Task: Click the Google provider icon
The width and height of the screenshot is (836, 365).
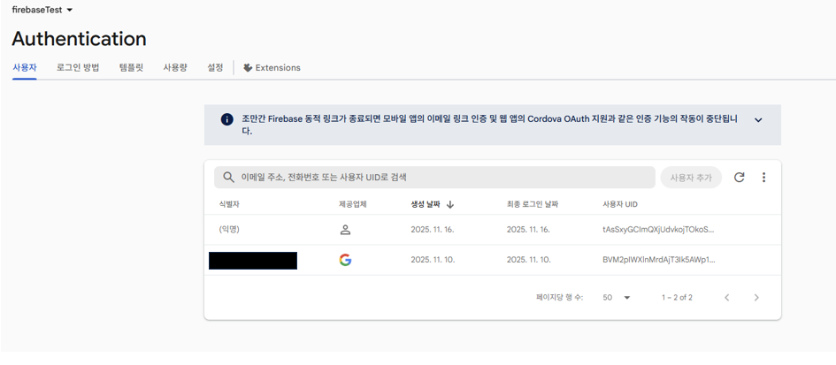Action: pos(345,260)
